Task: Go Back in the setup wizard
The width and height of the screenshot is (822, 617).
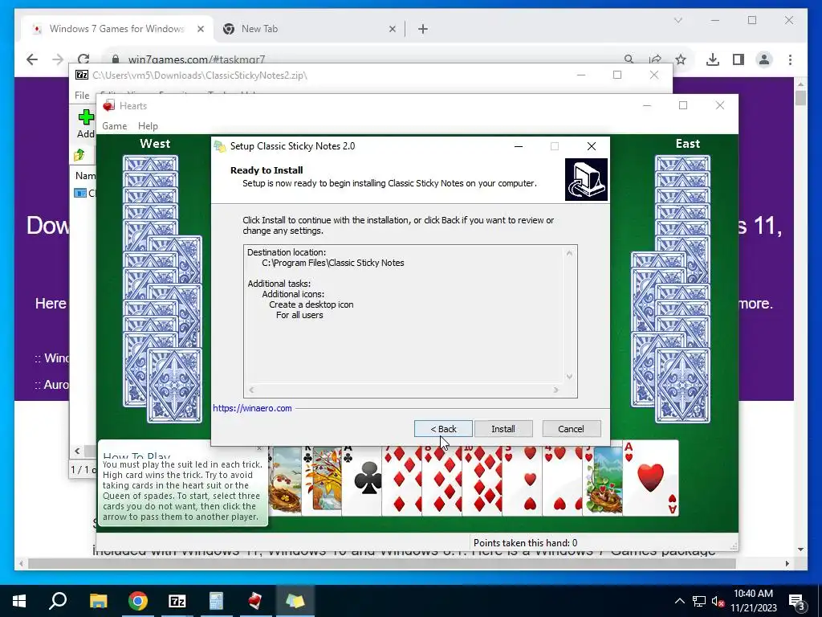Action: [443, 429]
